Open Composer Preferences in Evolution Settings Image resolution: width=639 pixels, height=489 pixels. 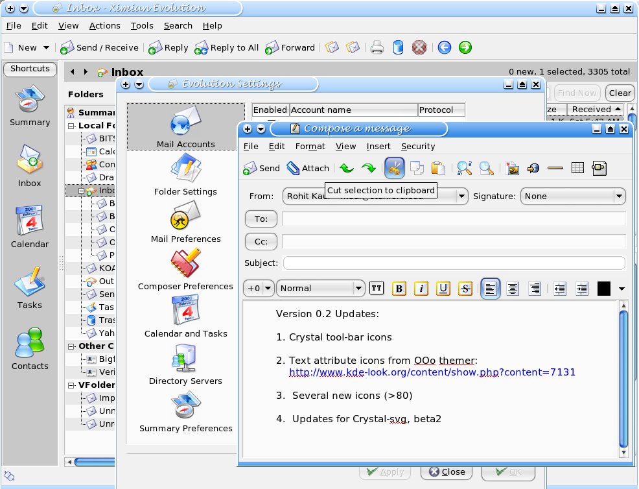pyautogui.click(x=186, y=270)
